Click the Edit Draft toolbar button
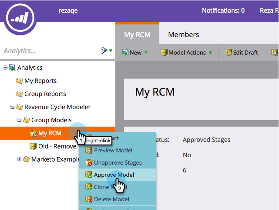This screenshot has height=210, width=279. click(x=241, y=52)
